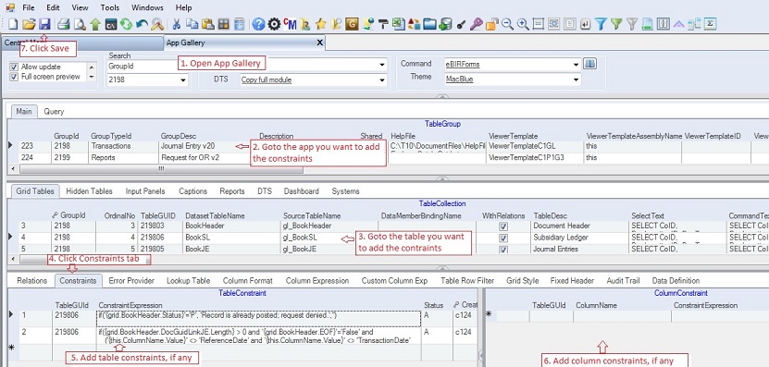The height and width of the screenshot is (367, 769).
Task: Open Print Preview from toolbar
Action: [80, 24]
